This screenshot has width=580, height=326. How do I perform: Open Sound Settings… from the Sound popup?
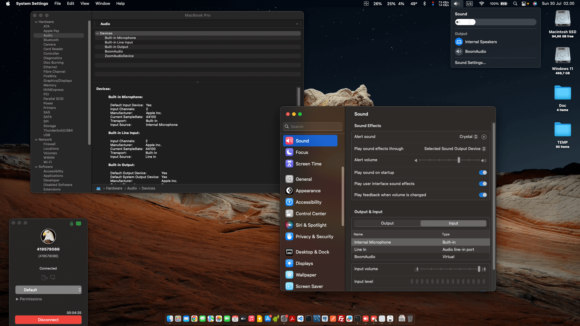(470, 62)
